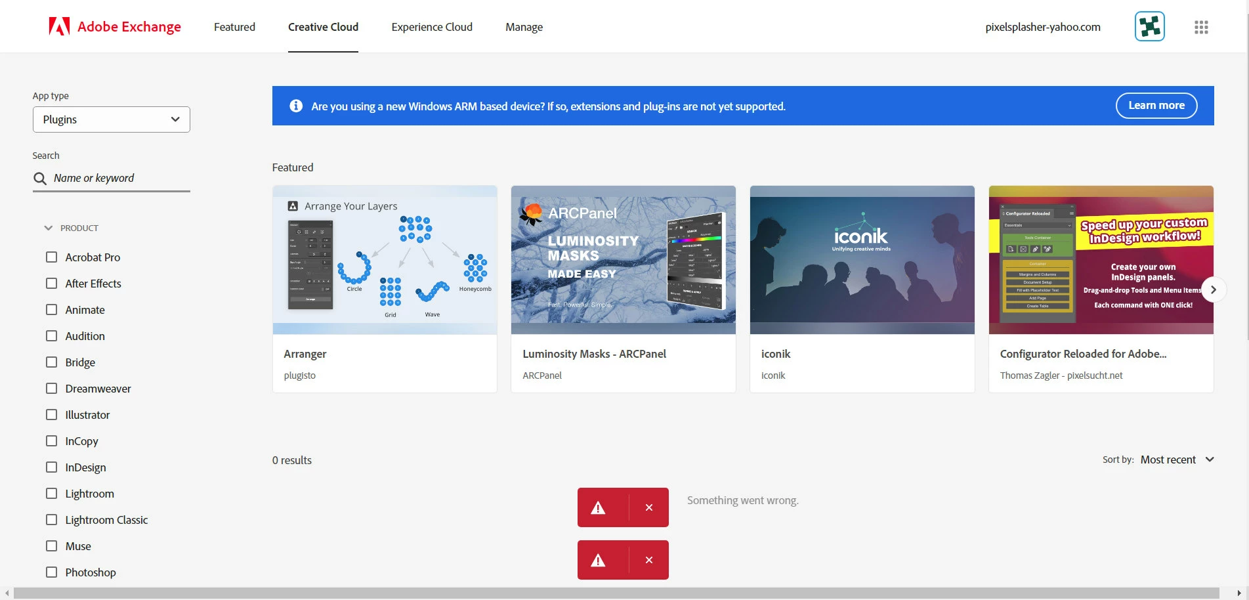Toggle the Lightroom Classic checkbox
Image resolution: width=1249 pixels, height=600 pixels.
51,519
